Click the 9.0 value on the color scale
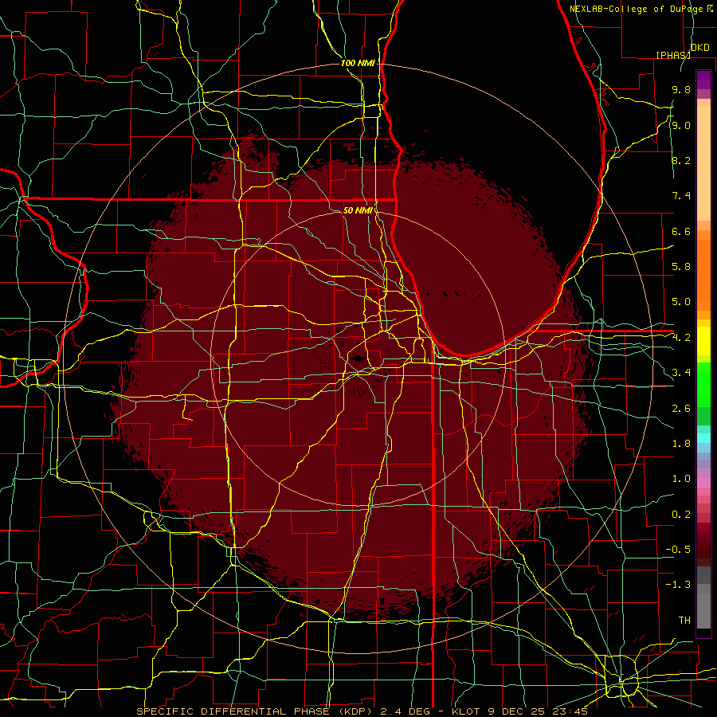 point(681,125)
